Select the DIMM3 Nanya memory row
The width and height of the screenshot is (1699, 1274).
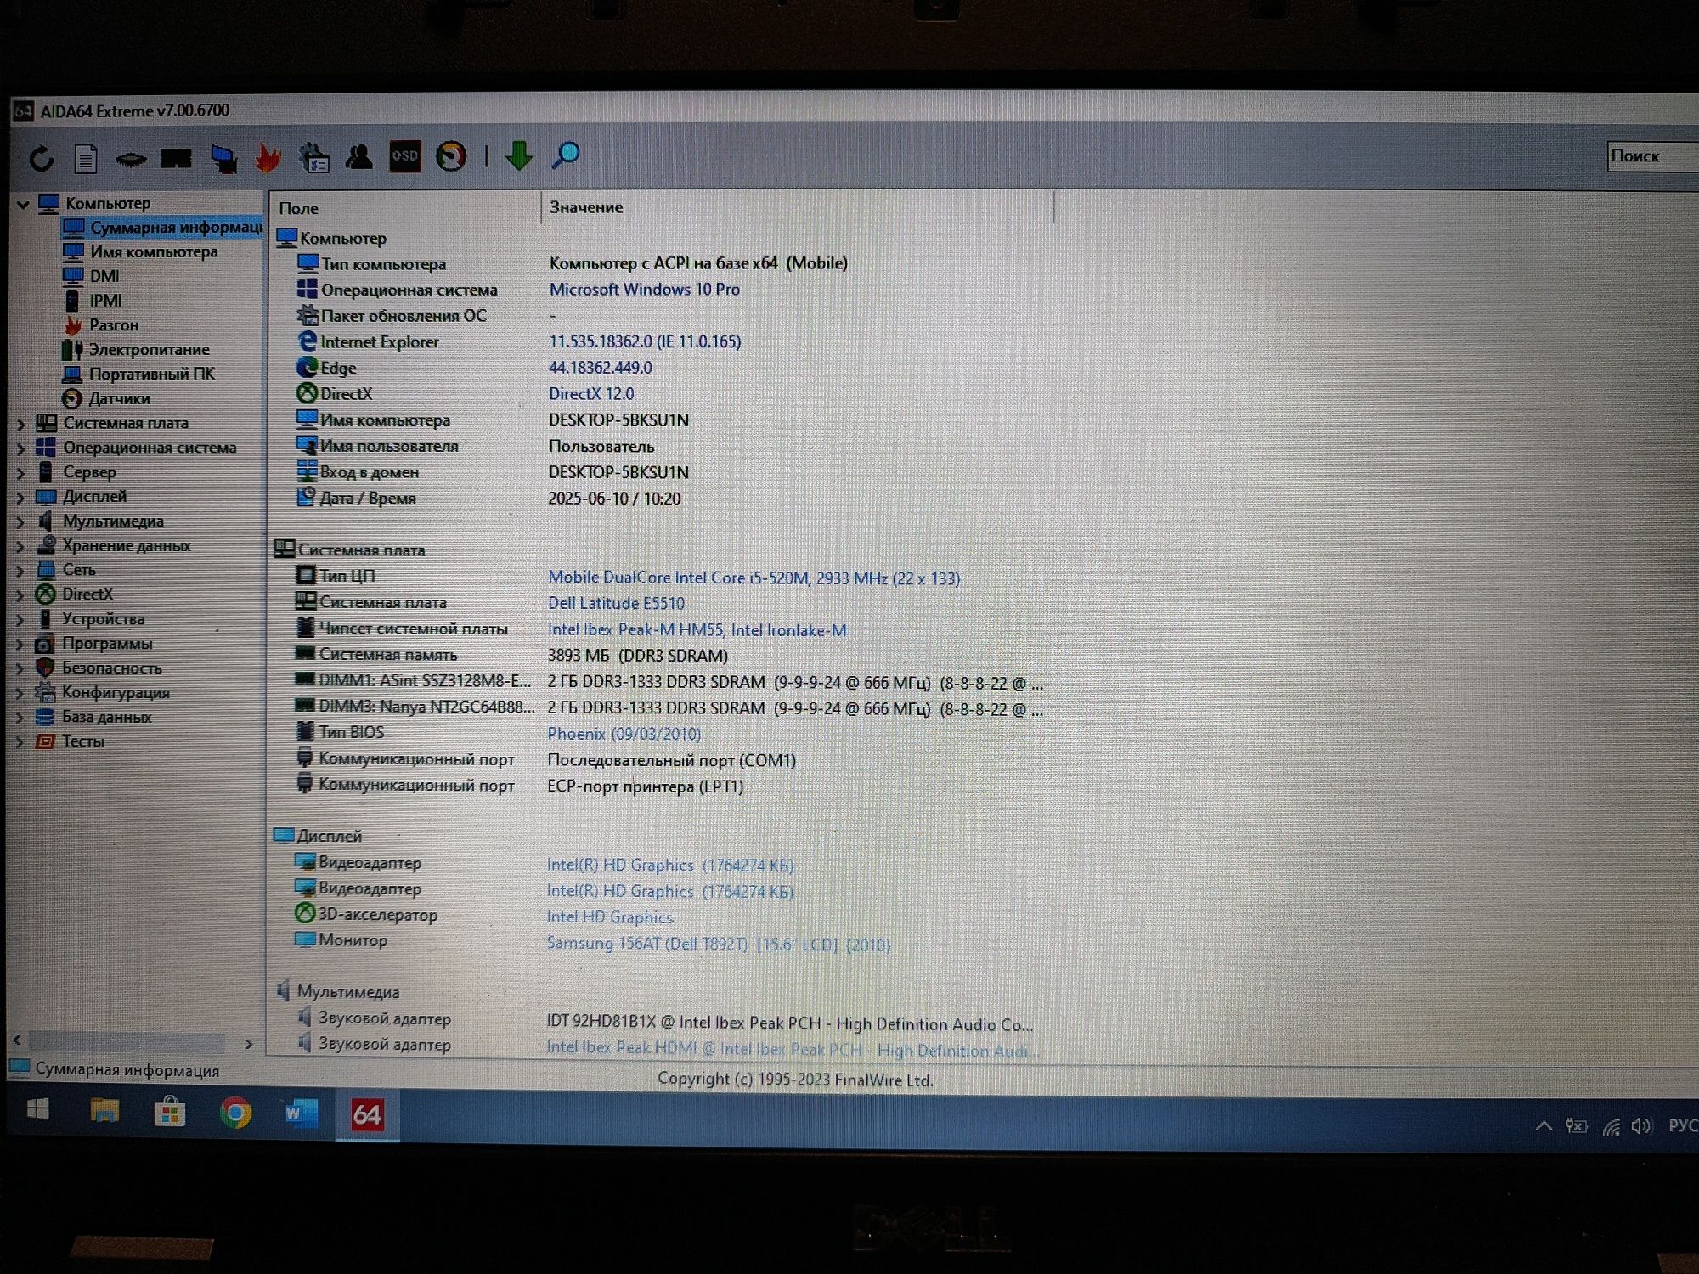click(669, 708)
